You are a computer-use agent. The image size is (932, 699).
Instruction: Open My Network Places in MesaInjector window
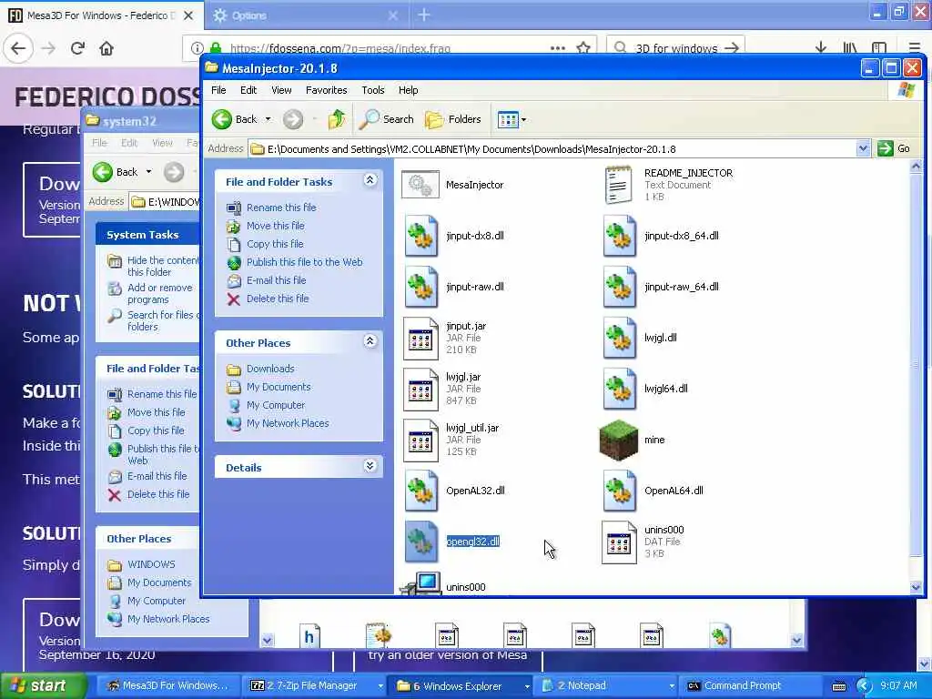(x=288, y=424)
